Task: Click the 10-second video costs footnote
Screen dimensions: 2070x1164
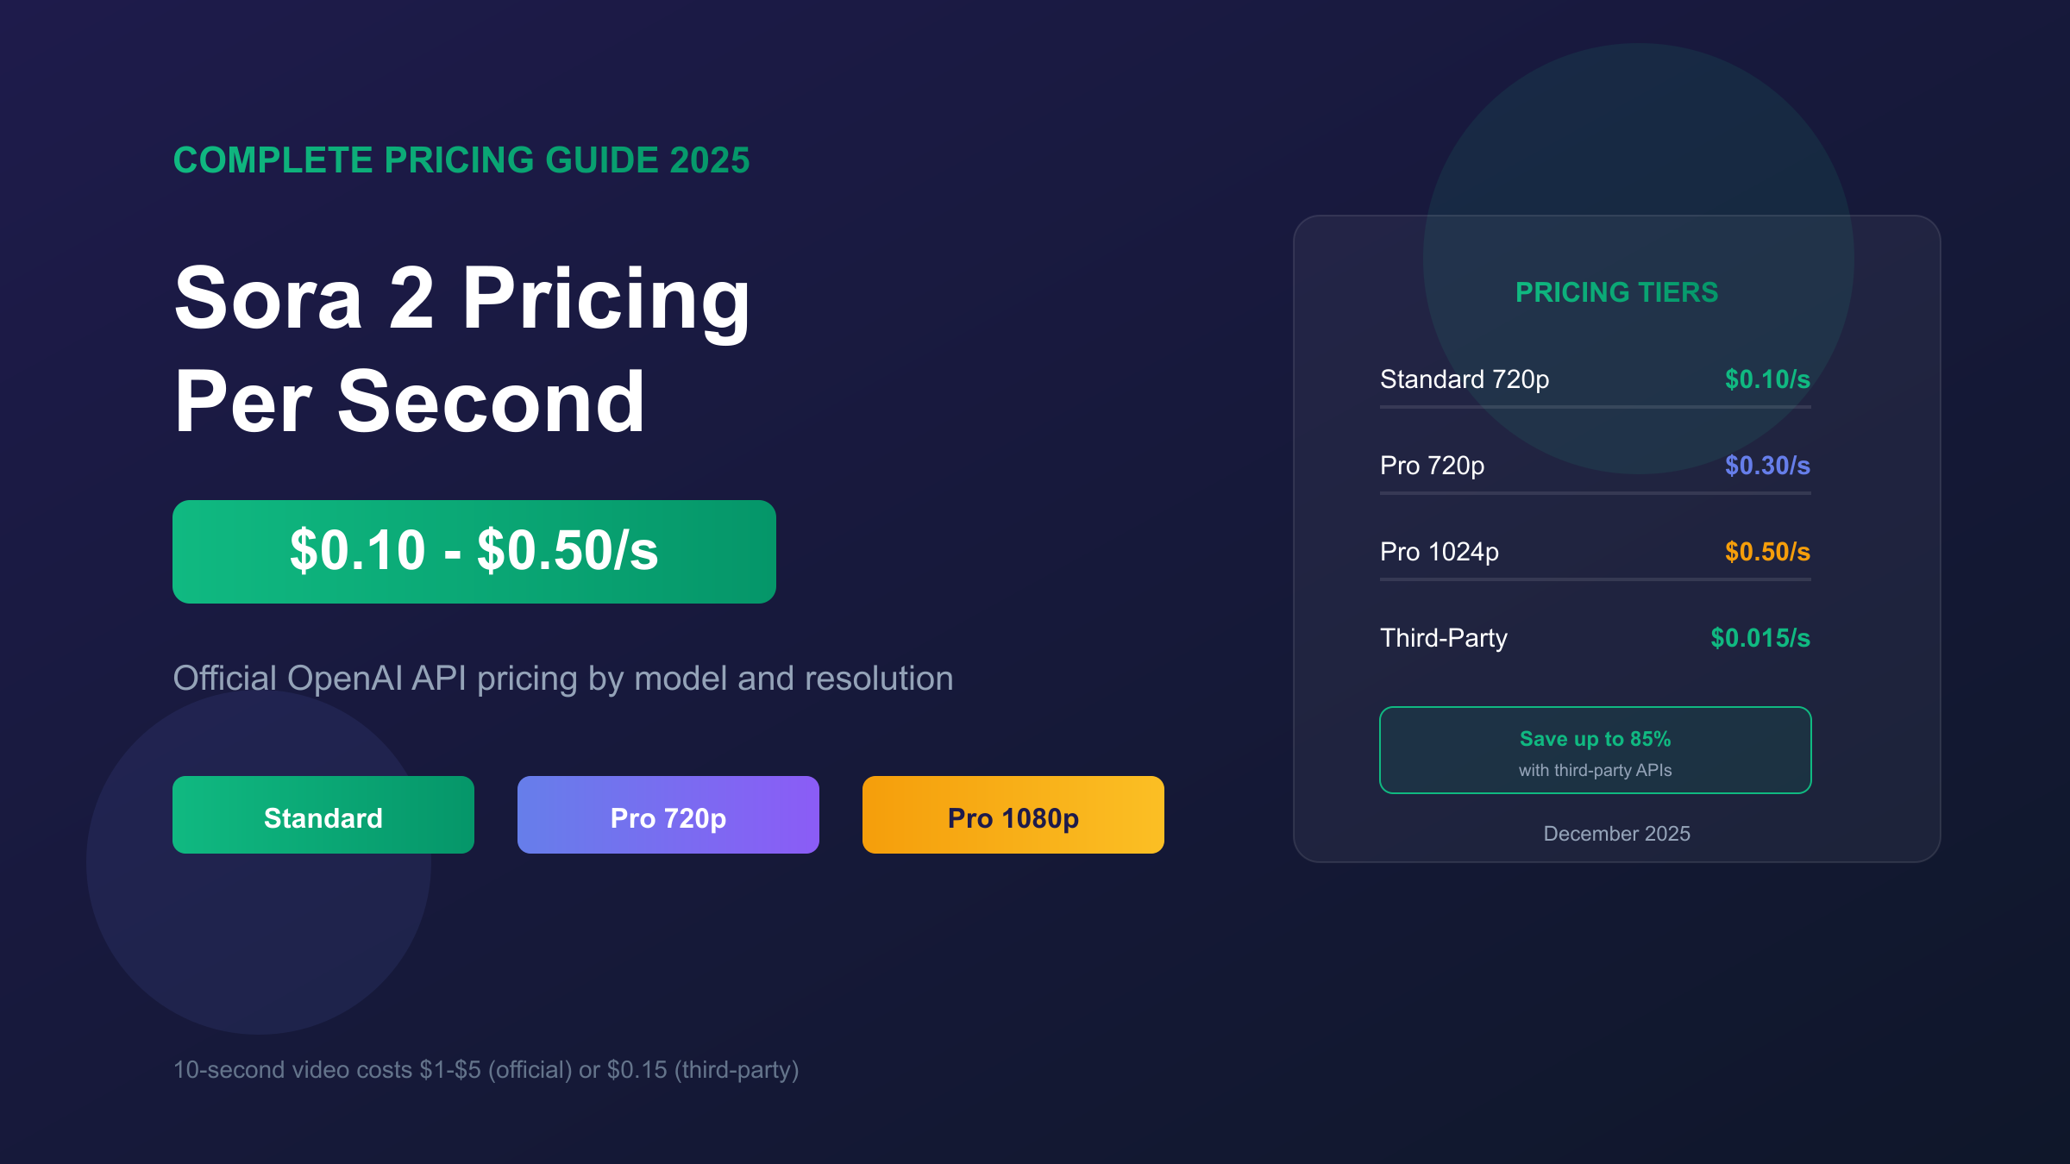Action: tap(486, 1070)
